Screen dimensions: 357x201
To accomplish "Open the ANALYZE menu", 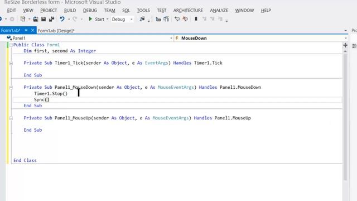I will 219,10.
